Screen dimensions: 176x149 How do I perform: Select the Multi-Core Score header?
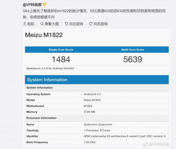[x=133, y=50]
